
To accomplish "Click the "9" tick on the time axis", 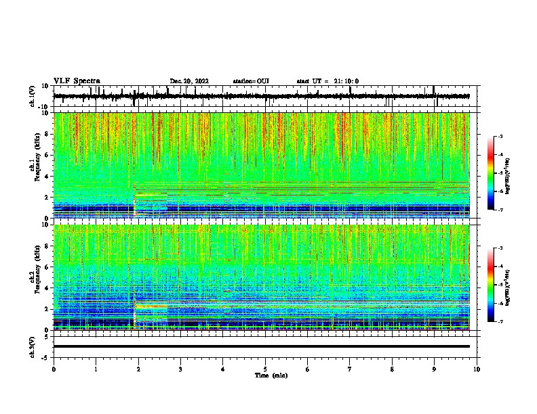I will [434, 369].
